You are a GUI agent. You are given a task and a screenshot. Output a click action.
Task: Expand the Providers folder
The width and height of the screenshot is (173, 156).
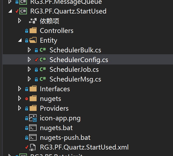20,108
